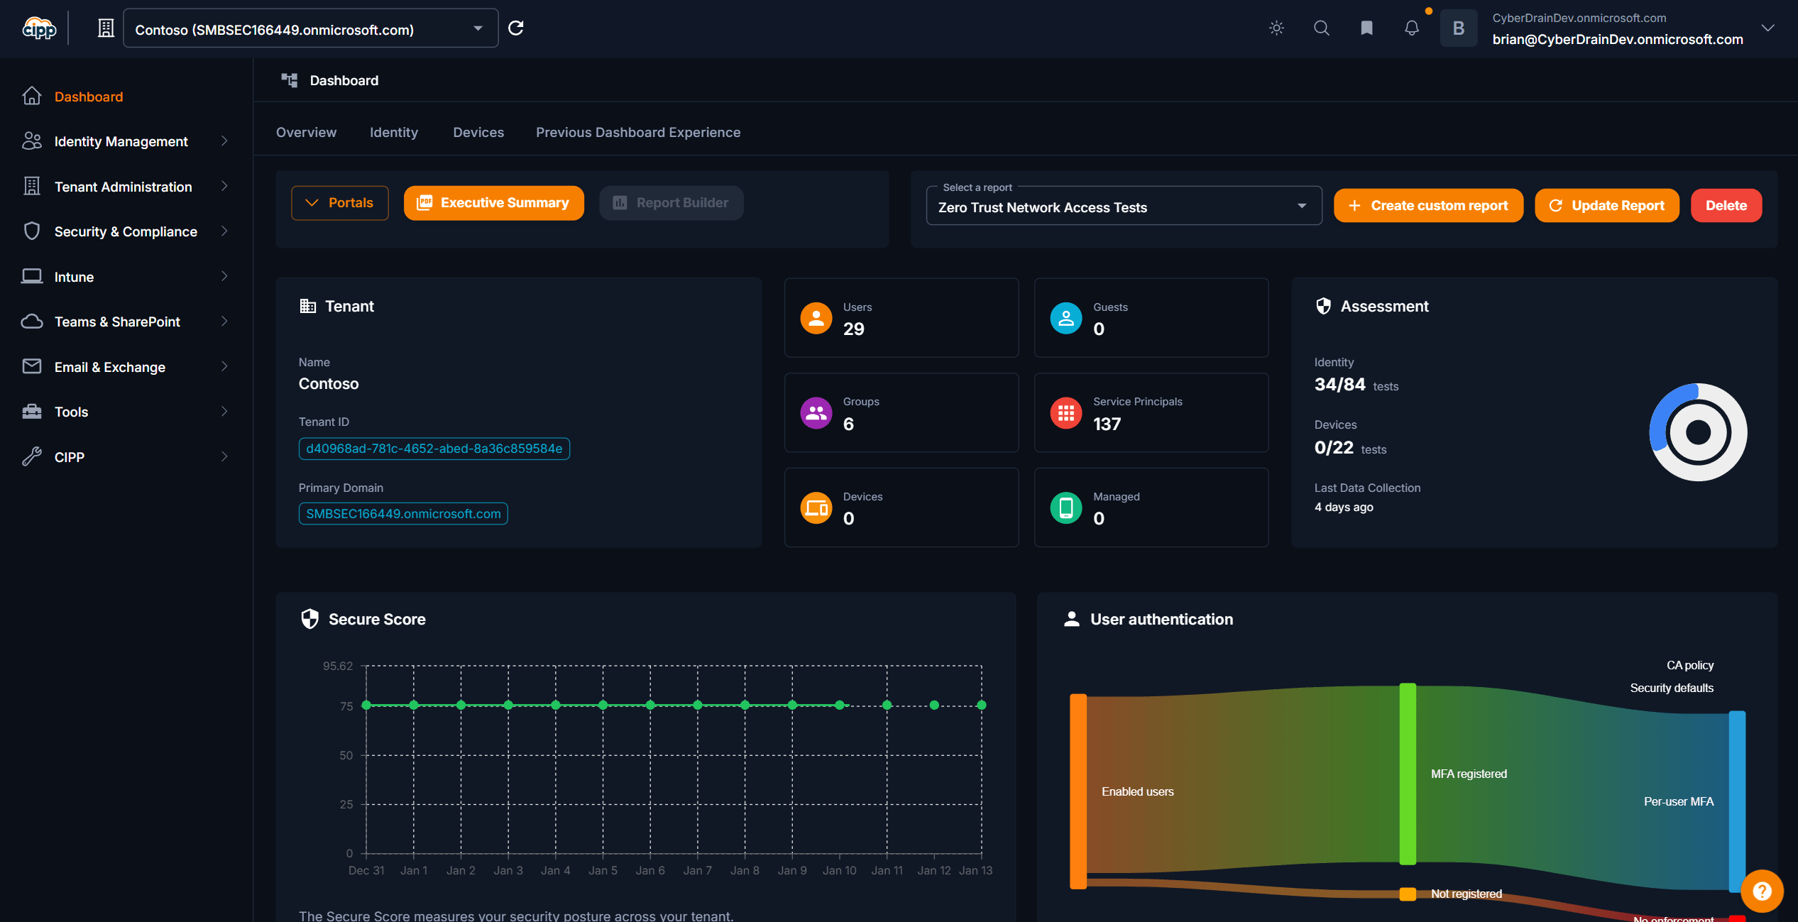Viewport: 1798px width, 922px height.
Task: Click the Intune laptop icon
Action: click(32, 276)
